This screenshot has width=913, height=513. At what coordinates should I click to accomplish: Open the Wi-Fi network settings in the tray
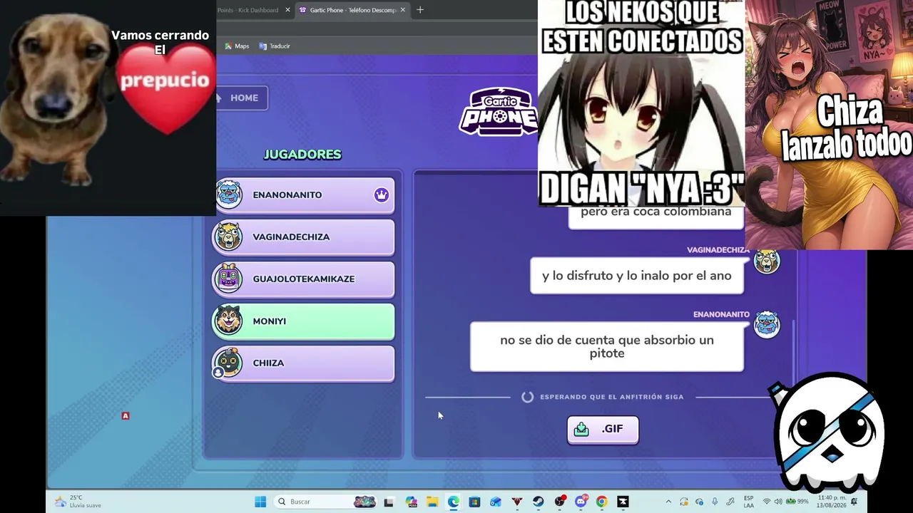point(767,502)
